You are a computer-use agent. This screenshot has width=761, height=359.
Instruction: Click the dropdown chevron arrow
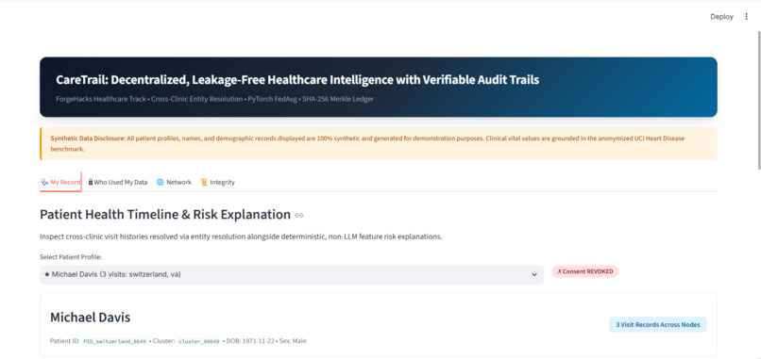point(534,275)
